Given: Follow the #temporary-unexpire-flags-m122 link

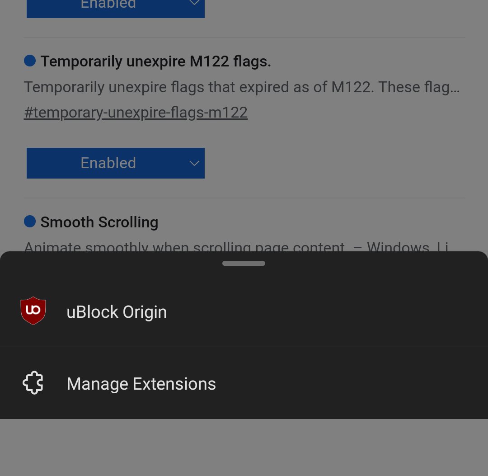Looking at the screenshot, I should tap(136, 113).
